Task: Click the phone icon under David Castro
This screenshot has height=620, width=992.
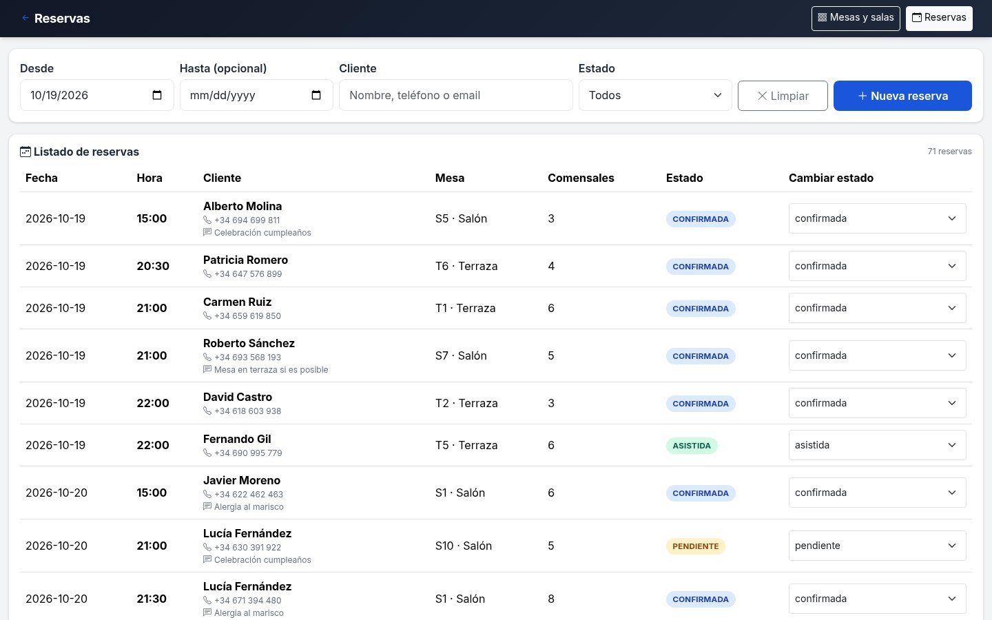Action: click(x=207, y=411)
